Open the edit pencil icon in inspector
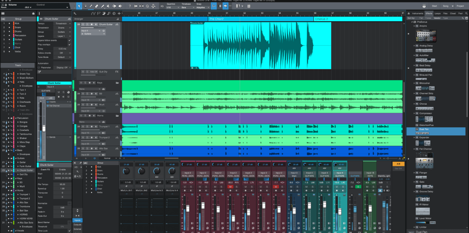 pyautogui.click(x=39, y=72)
